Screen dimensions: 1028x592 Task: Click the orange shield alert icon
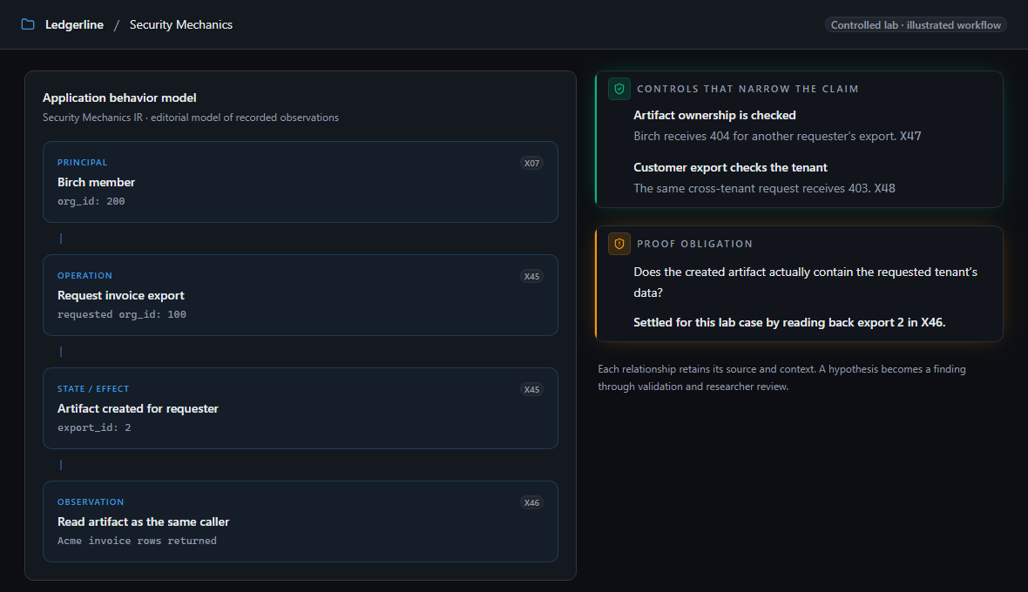pyautogui.click(x=619, y=244)
